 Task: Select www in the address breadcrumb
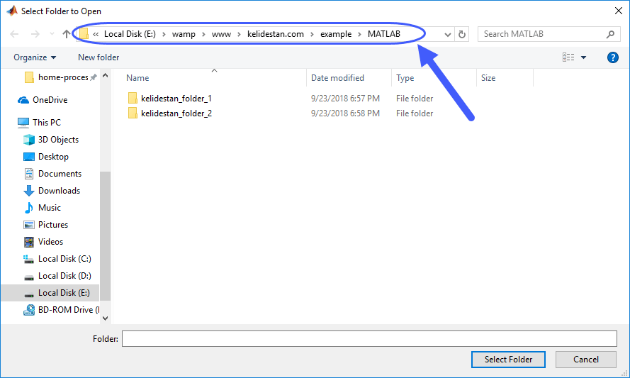pyautogui.click(x=221, y=34)
